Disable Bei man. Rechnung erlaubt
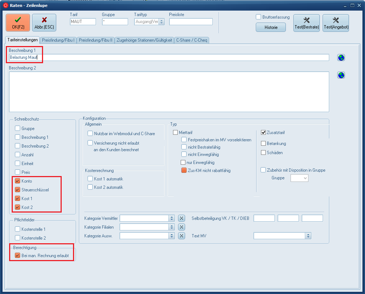 point(18,256)
